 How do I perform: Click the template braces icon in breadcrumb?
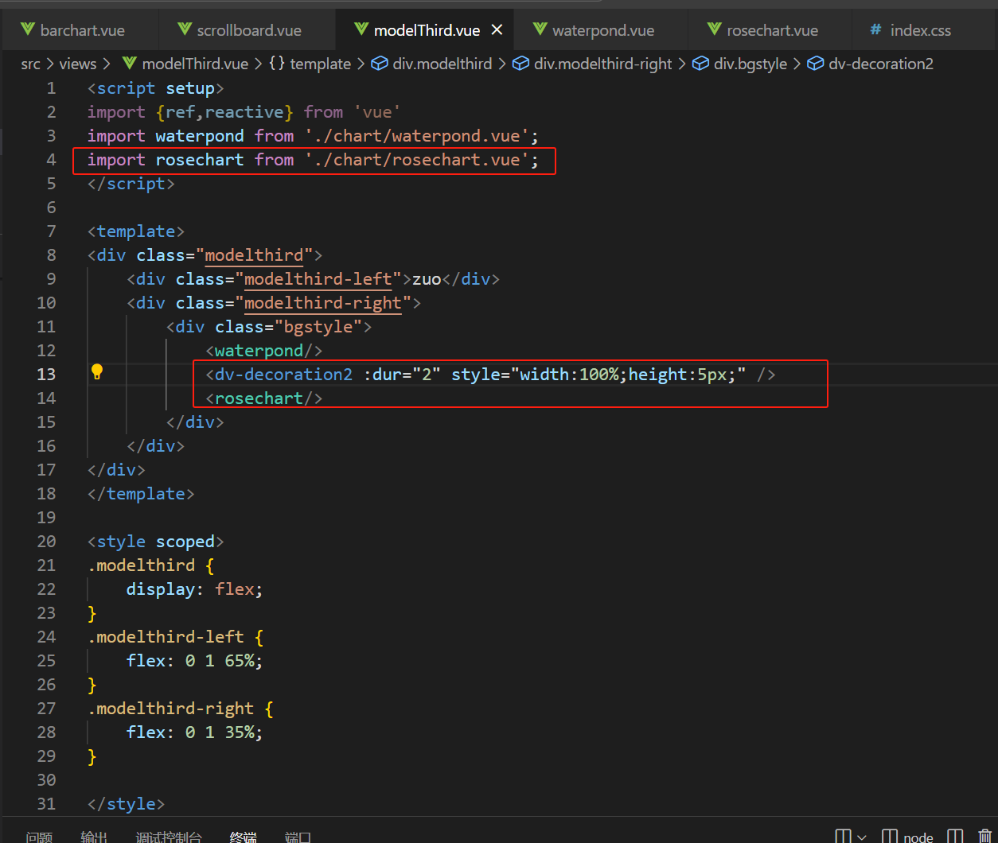click(277, 64)
